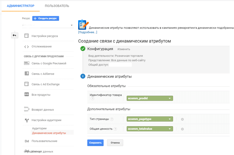Click the Google Реклама link icon
Image resolution: width=234 pixels, height=155 pixels.
(x=27, y=63)
